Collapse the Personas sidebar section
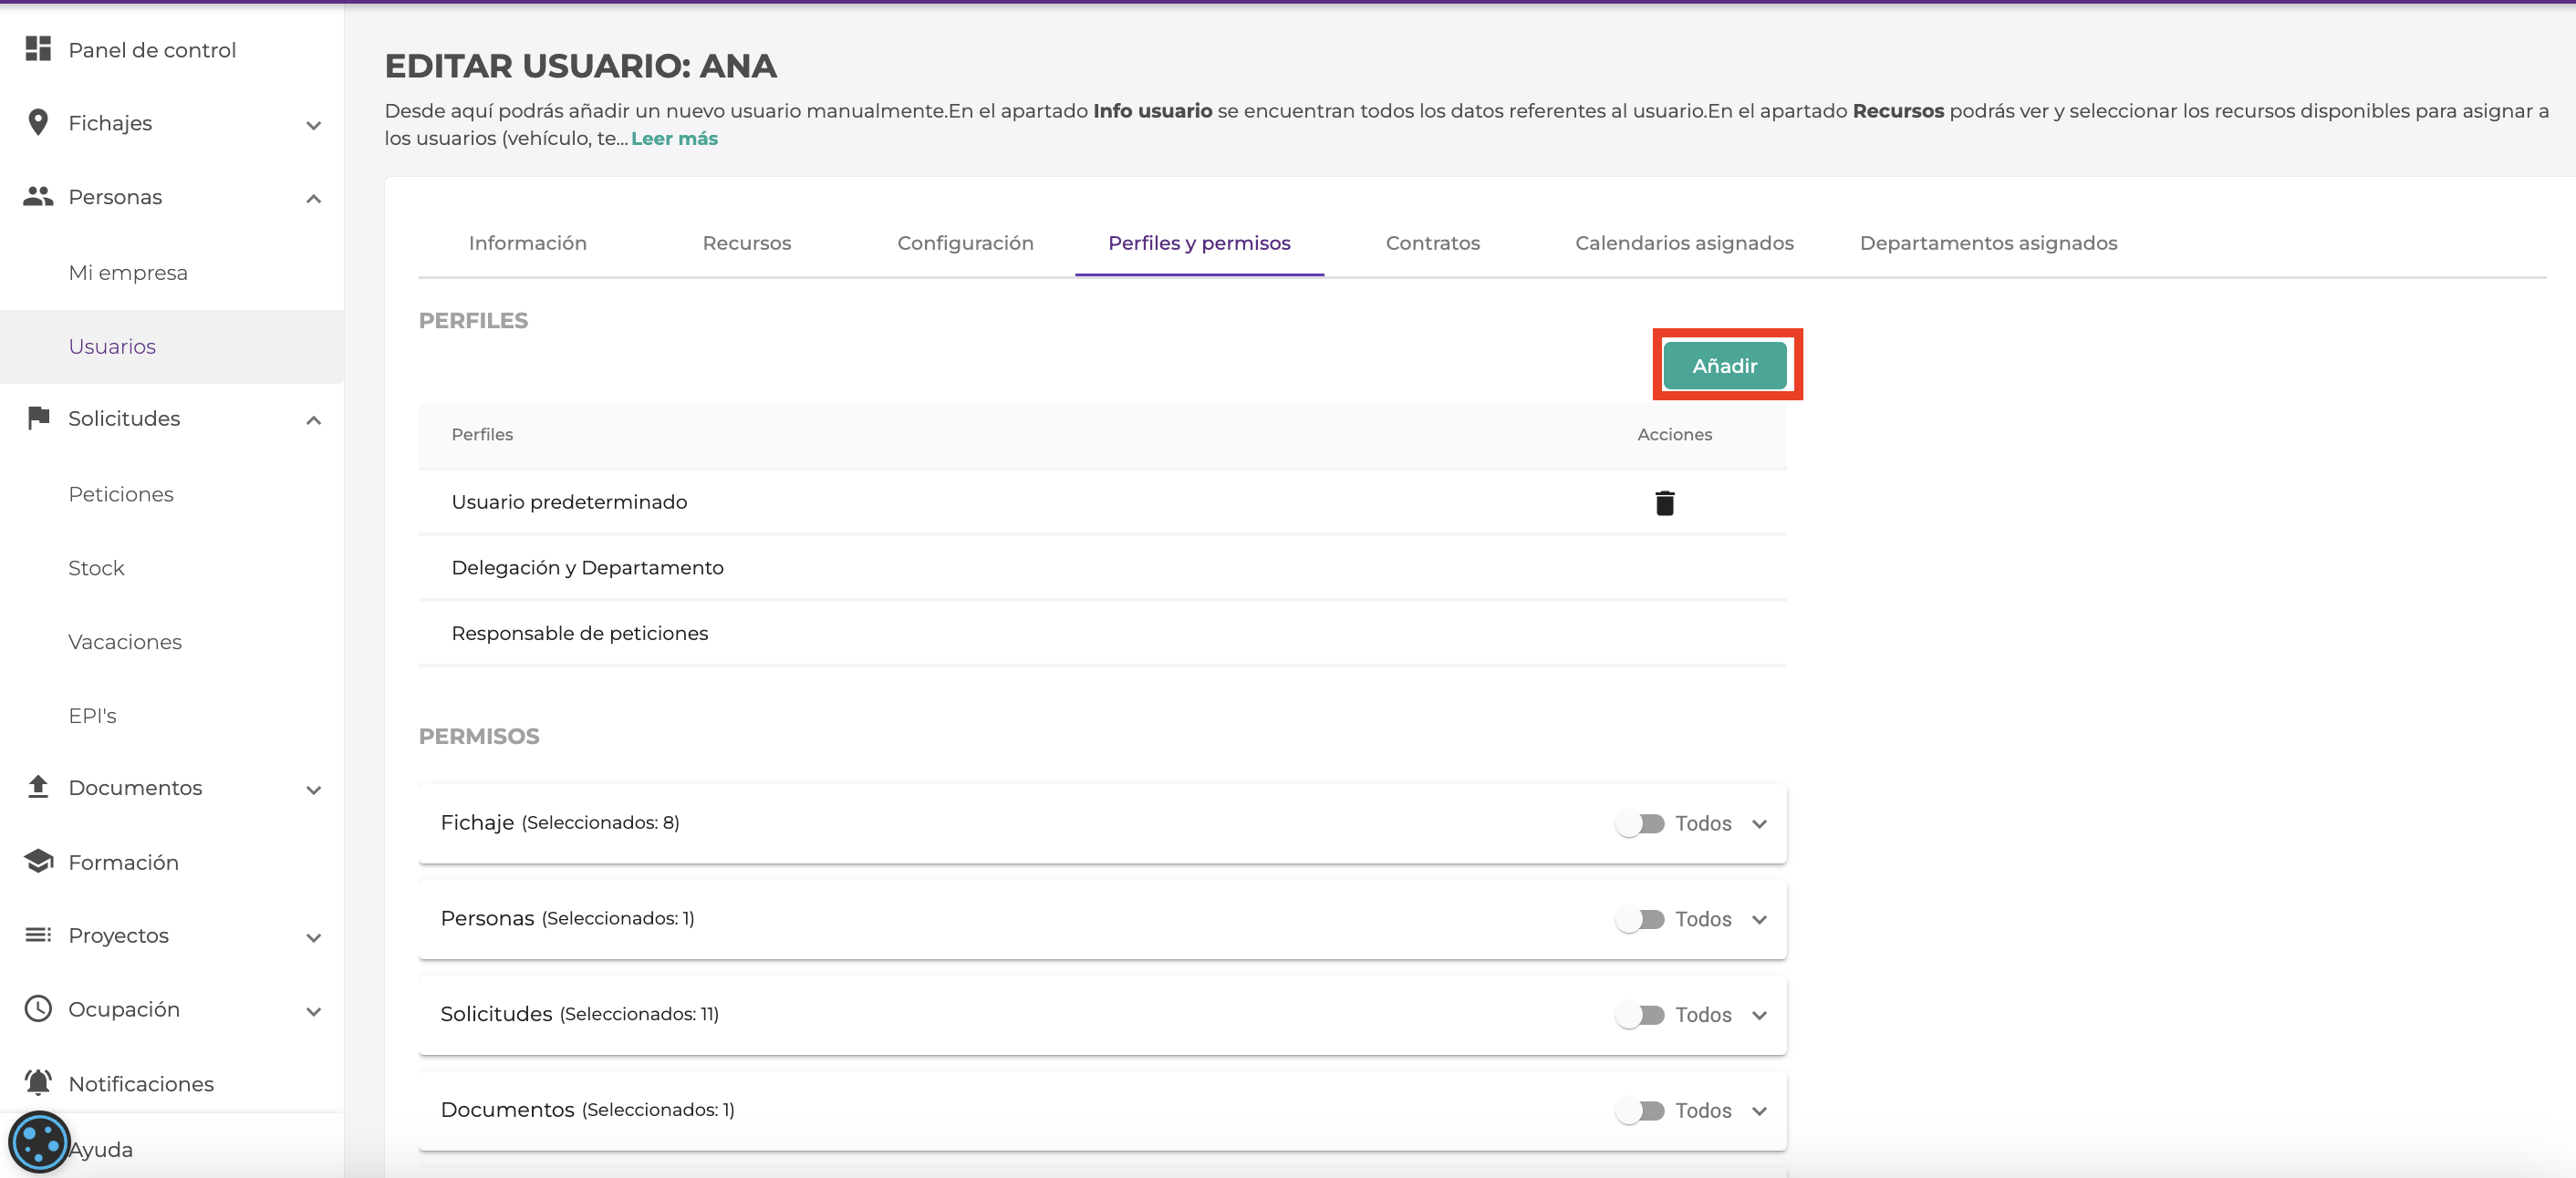This screenshot has height=1178, width=2576. pos(313,199)
